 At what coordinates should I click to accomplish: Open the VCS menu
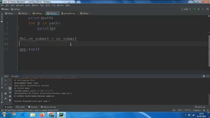[x=53, y=5]
